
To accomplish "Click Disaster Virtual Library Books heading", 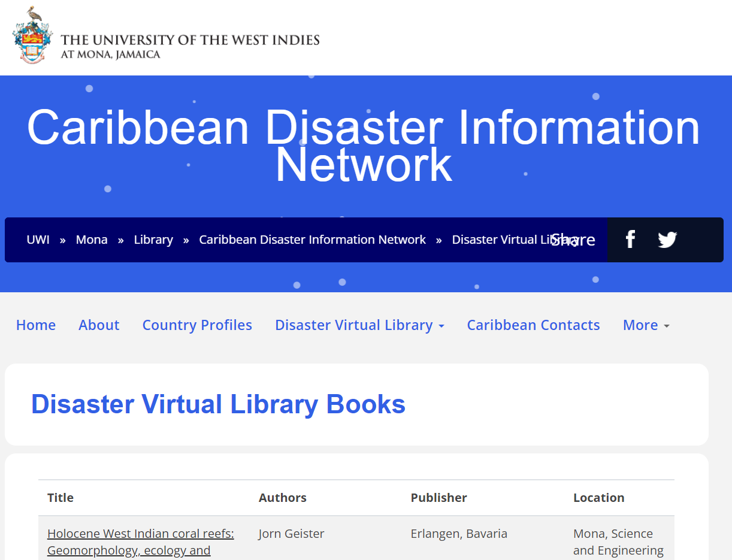I will [219, 404].
